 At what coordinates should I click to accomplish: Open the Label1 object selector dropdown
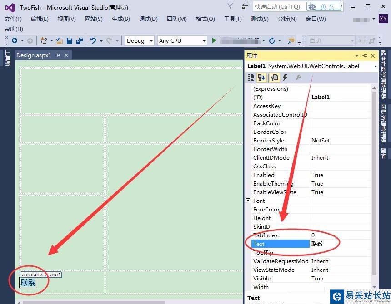click(376, 66)
